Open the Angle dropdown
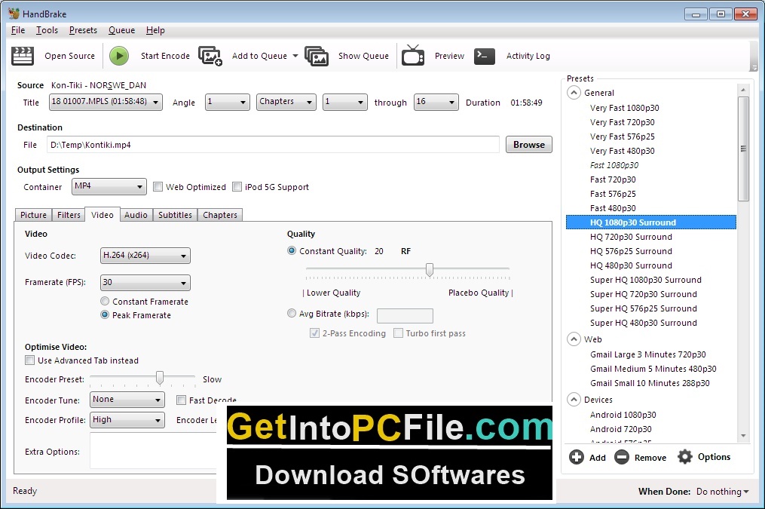Image resolution: width=765 pixels, height=509 pixels. 228,102
